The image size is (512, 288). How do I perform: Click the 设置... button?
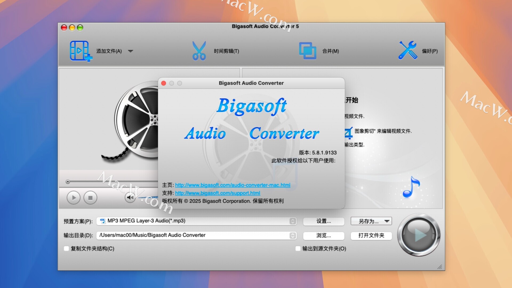click(x=323, y=221)
